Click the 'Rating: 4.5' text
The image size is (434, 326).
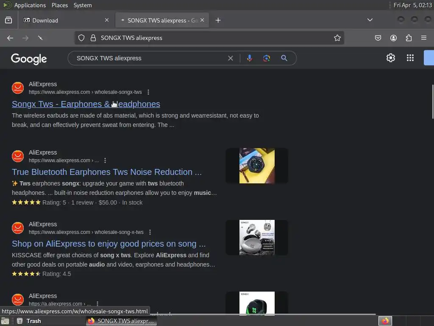(x=56, y=274)
